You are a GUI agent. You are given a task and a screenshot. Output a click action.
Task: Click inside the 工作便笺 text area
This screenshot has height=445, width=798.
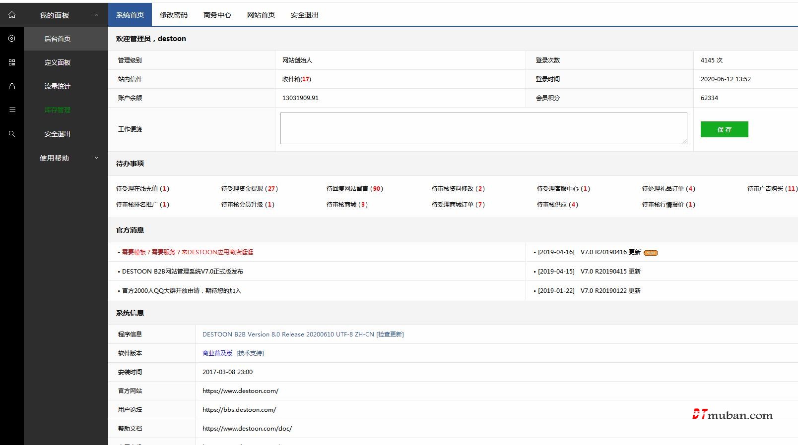point(483,128)
